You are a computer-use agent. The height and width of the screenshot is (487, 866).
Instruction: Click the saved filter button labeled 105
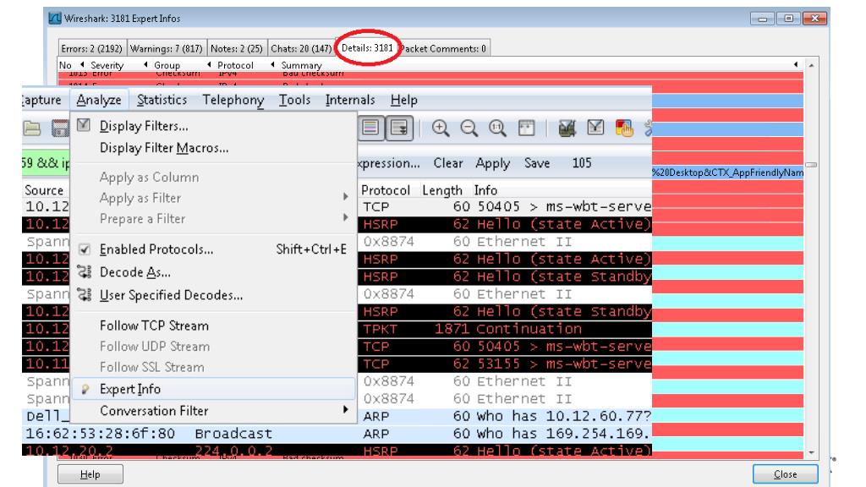[582, 163]
